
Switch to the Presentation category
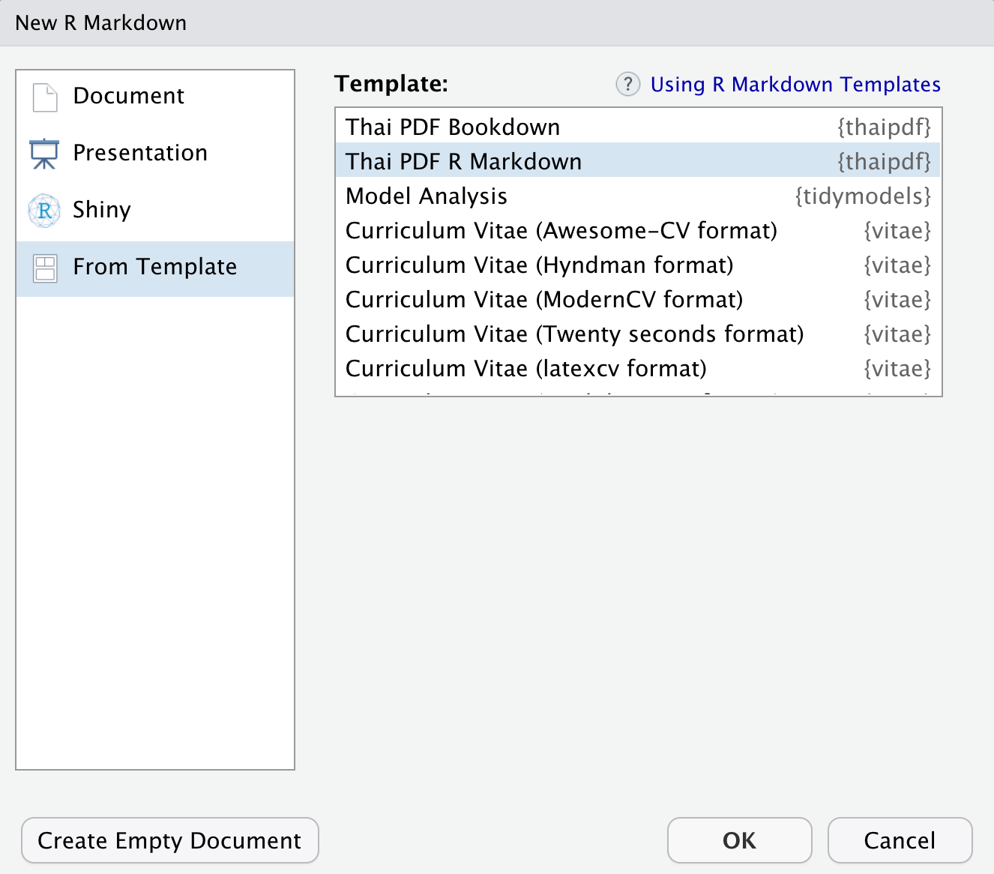140,153
